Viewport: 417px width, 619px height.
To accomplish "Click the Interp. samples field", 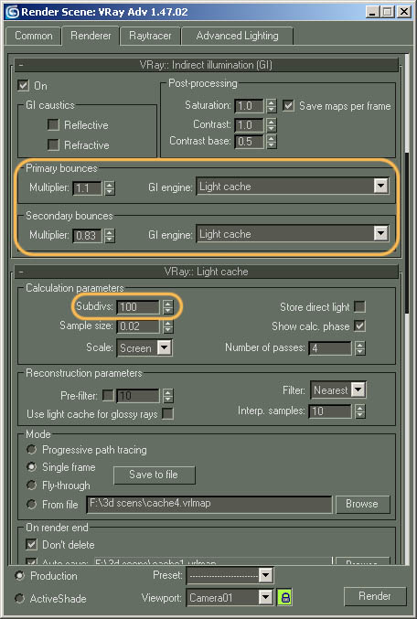I will click(330, 411).
